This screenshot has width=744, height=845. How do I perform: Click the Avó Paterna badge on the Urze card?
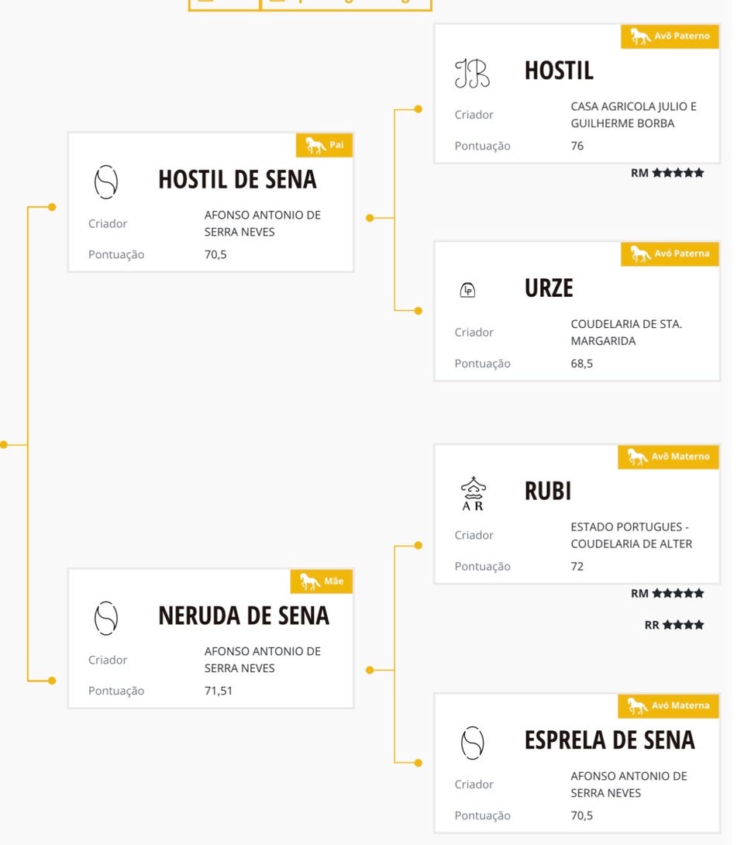coord(670,253)
